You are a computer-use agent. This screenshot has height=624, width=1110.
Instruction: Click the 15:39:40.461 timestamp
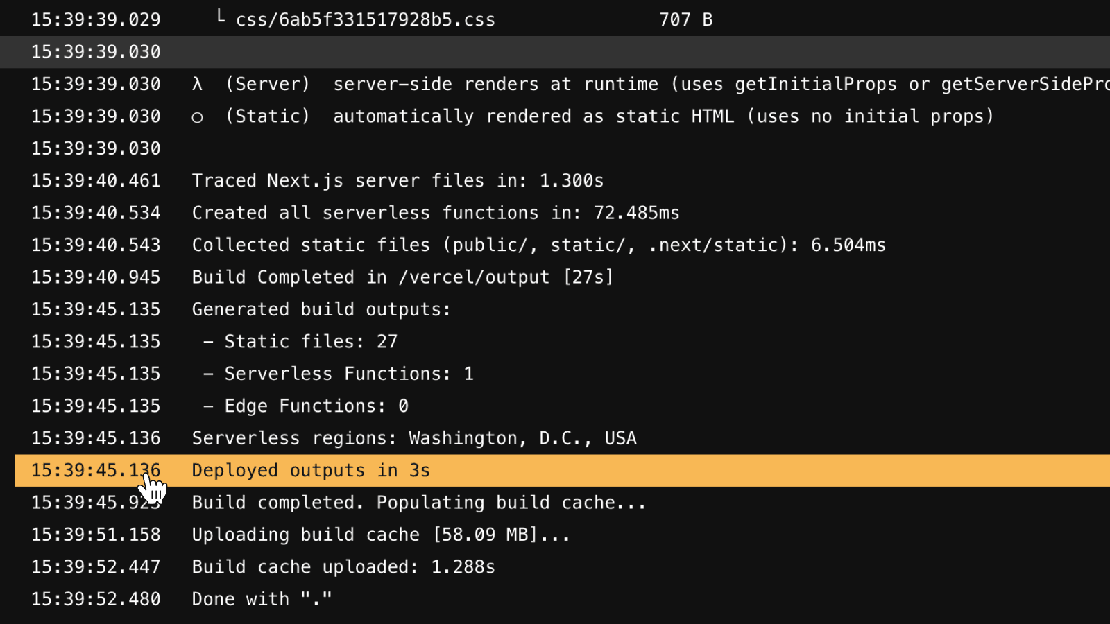(96, 181)
